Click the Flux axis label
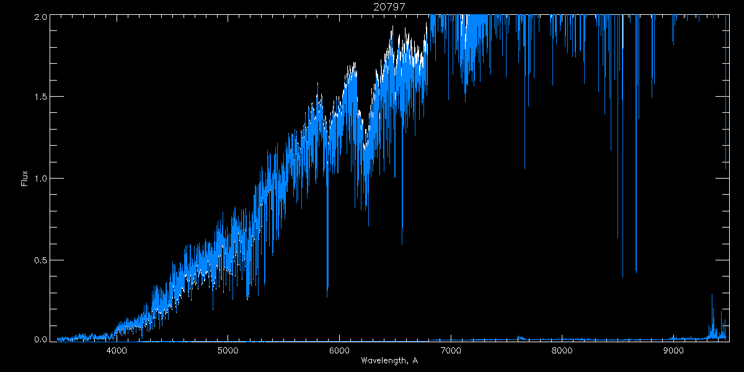The image size is (744, 372). [x=25, y=178]
